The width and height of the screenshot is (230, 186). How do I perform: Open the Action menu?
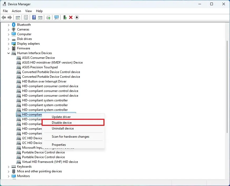[16, 11]
